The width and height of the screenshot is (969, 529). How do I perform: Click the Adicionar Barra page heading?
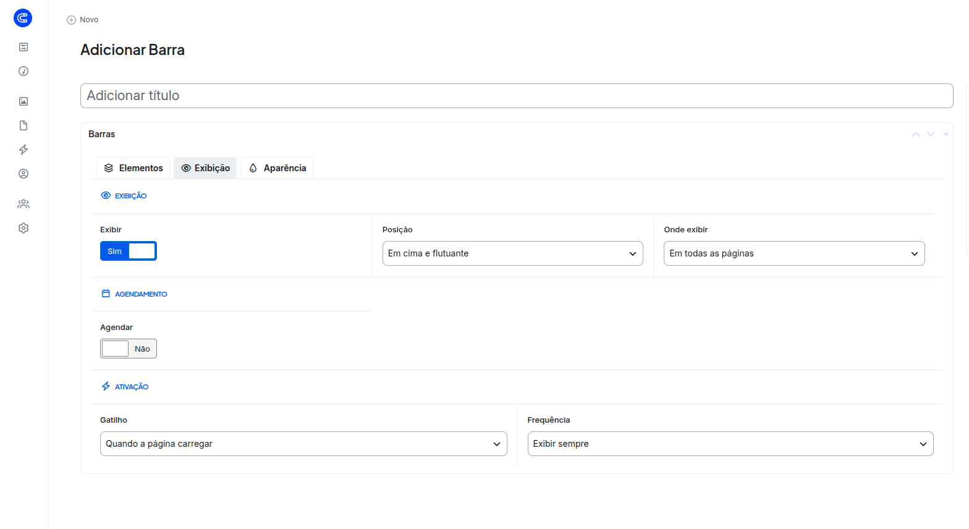pos(132,50)
